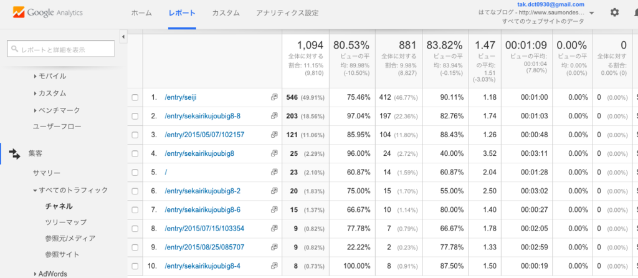The image size is (638, 278).
Task: Open /entry/seiji page in new window icon
Action: [x=274, y=97]
